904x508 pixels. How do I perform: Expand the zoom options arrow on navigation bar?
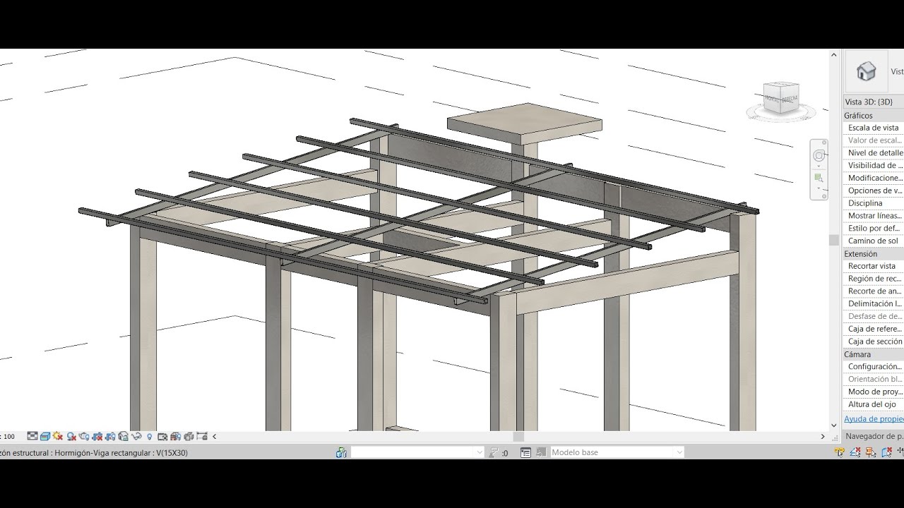(819, 188)
